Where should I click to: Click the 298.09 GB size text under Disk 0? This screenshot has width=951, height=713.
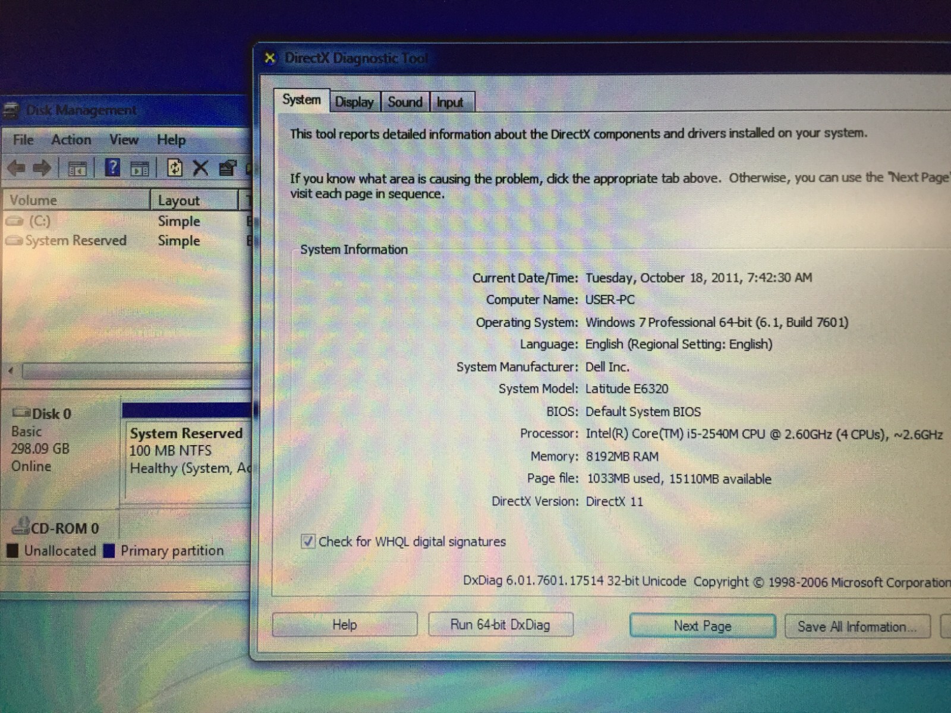[40, 449]
